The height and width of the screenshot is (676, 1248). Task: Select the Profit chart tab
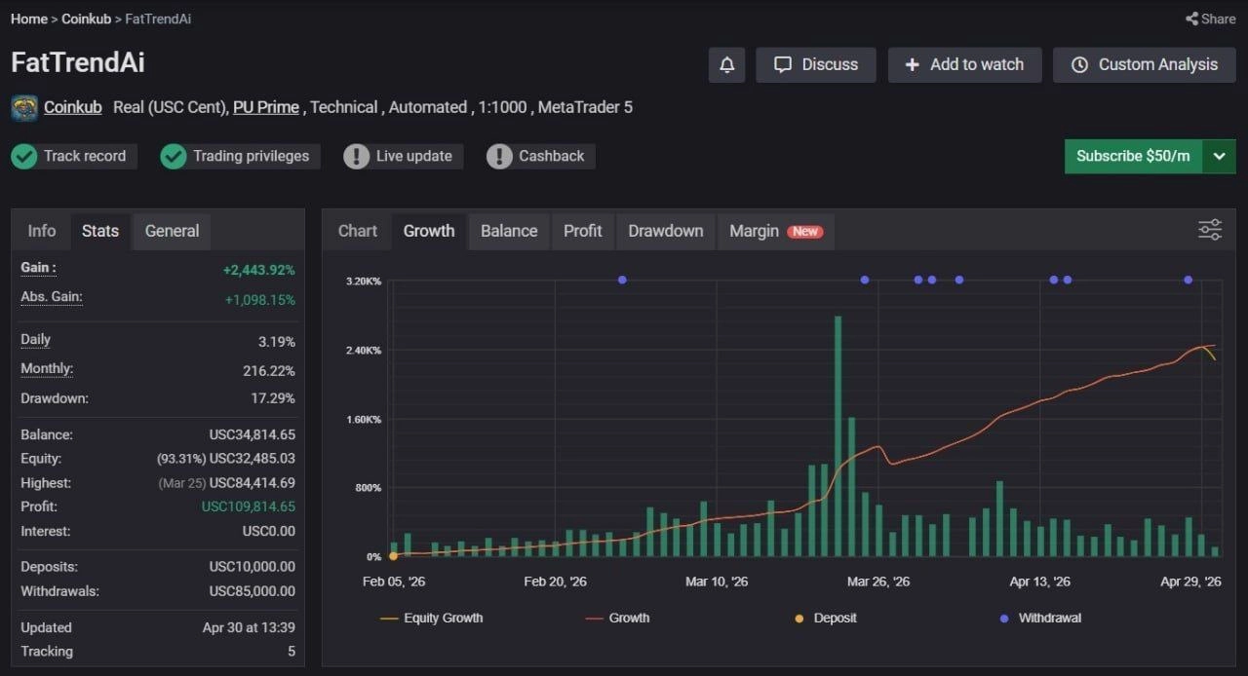point(583,231)
